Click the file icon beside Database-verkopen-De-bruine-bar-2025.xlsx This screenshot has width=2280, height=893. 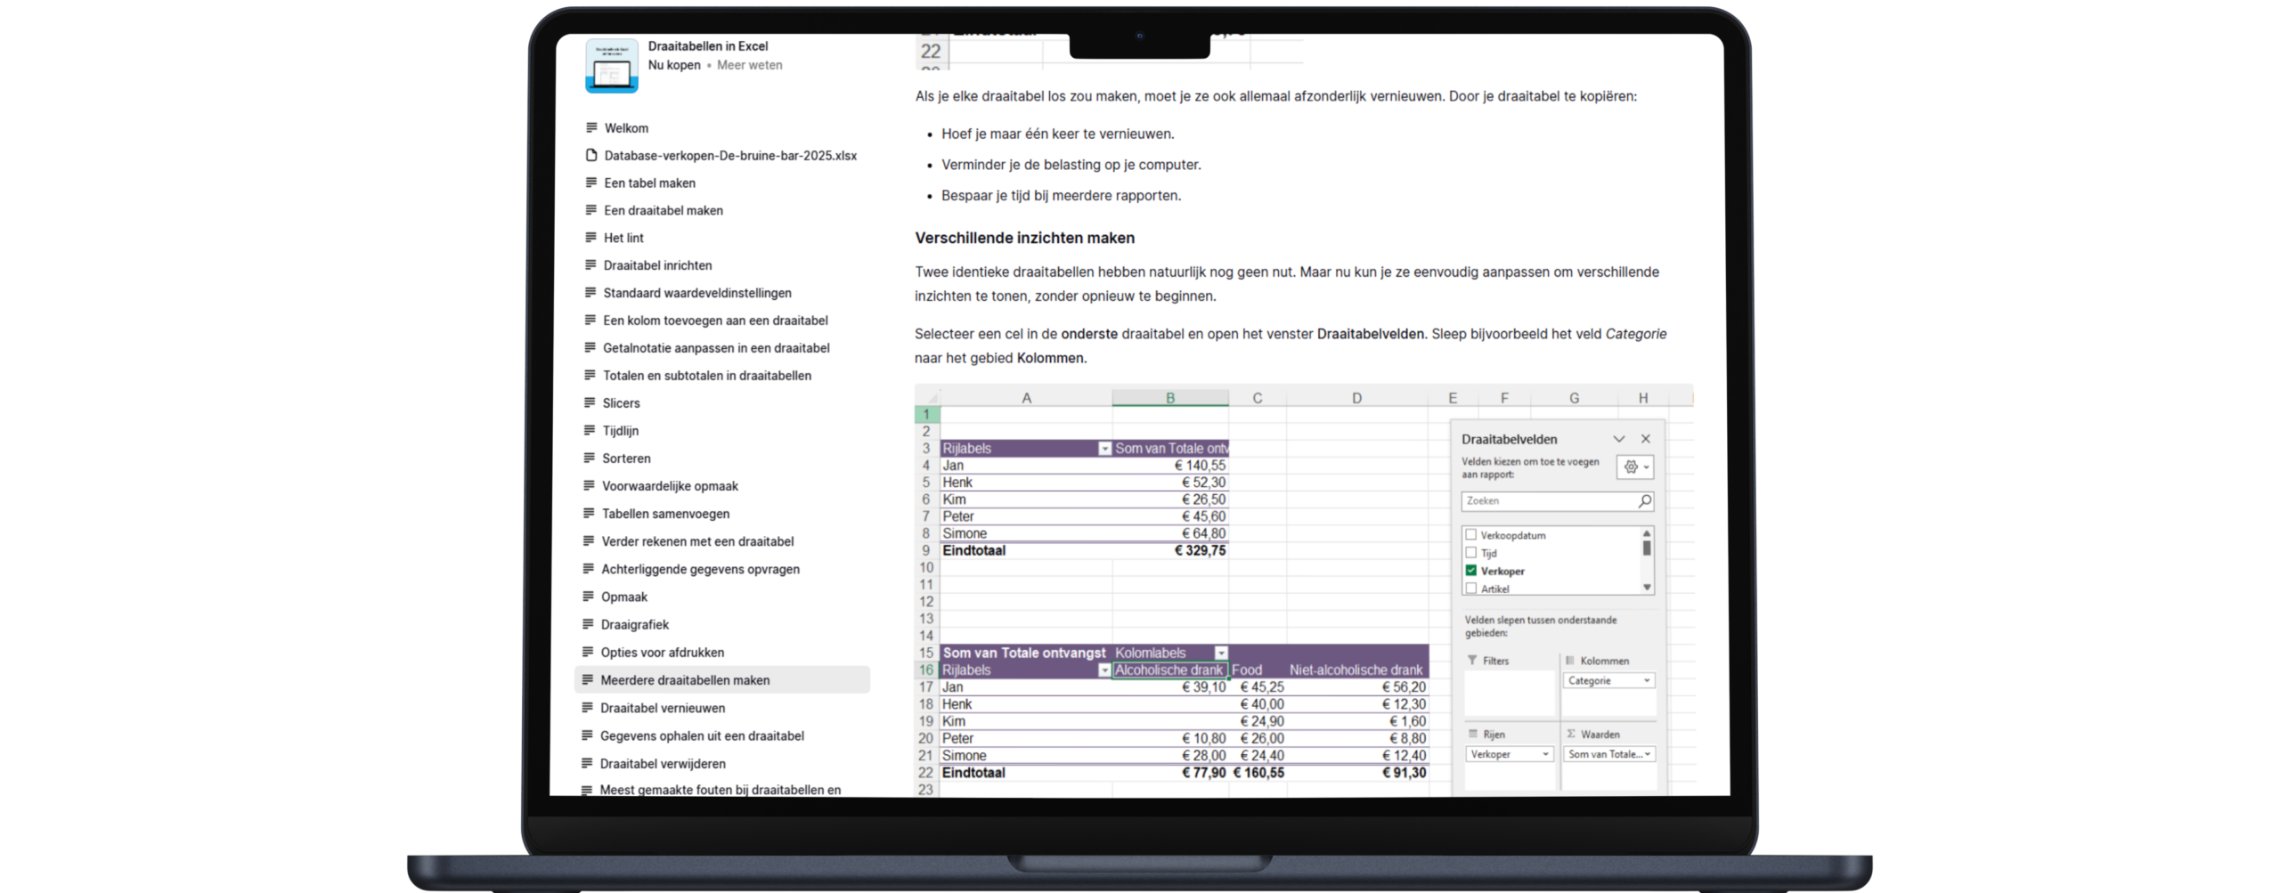point(590,155)
